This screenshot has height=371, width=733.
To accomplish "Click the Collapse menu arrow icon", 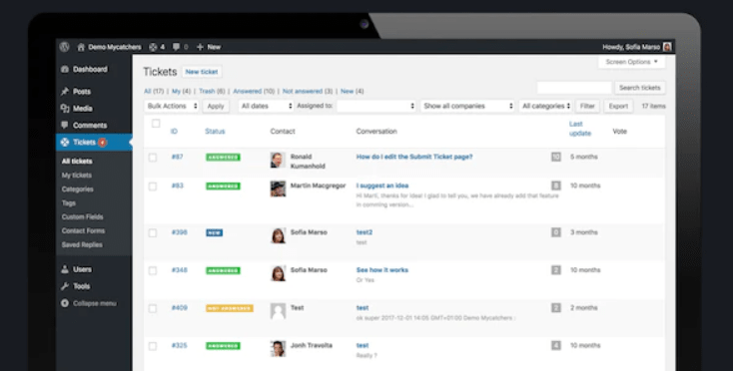I will (x=65, y=303).
